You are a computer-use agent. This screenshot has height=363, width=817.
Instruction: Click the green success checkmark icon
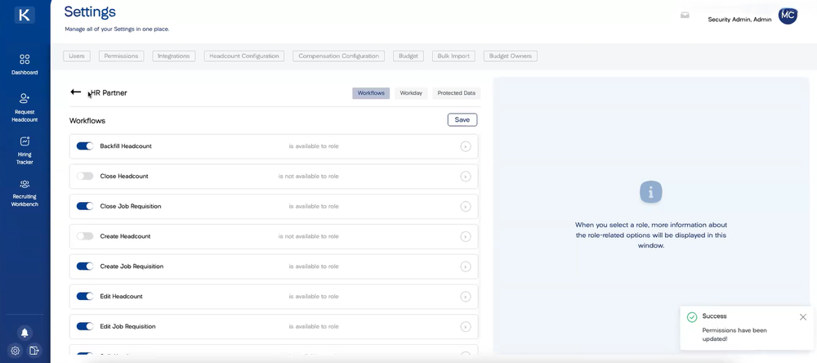click(x=692, y=316)
